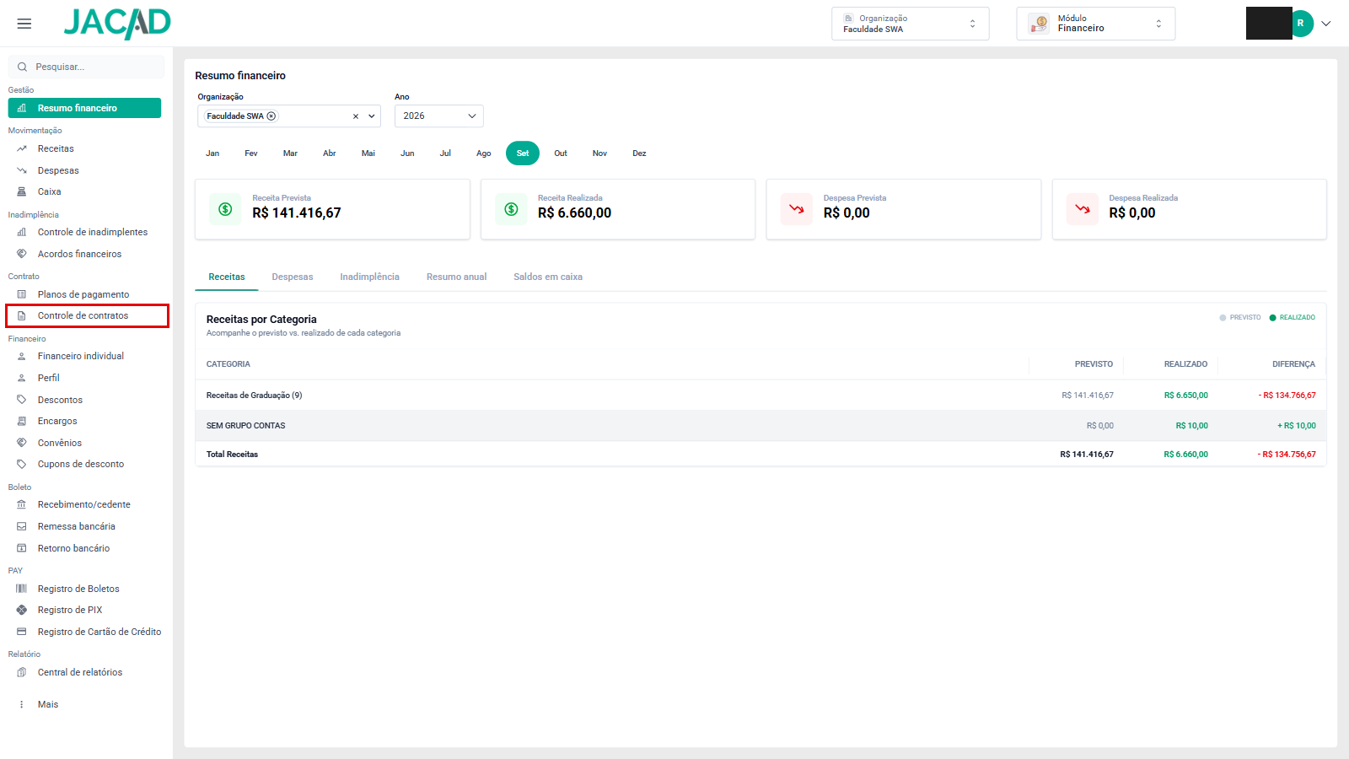Select the Out month filter
Image resolution: width=1349 pixels, height=759 pixels.
(561, 153)
